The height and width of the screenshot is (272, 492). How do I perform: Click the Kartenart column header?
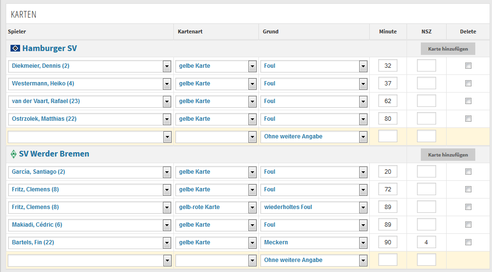coord(190,31)
